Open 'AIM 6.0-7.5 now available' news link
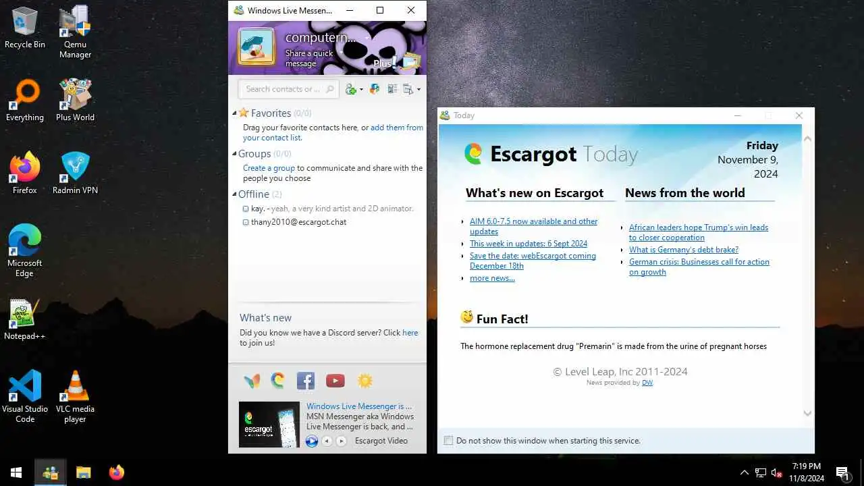This screenshot has width=864, height=486. [x=533, y=226]
